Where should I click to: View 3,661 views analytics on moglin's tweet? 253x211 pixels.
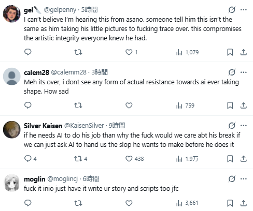click(x=187, y=203)
